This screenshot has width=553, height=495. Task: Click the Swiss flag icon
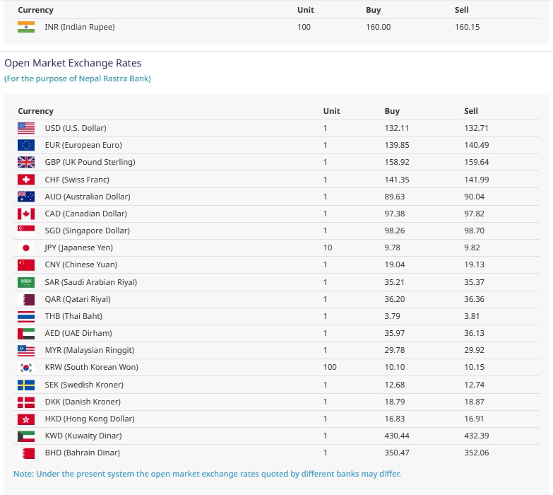[25, 180]
